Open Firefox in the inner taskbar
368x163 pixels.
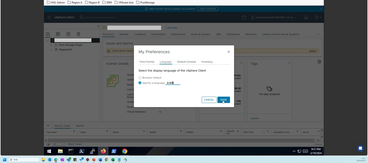[103, 151]
